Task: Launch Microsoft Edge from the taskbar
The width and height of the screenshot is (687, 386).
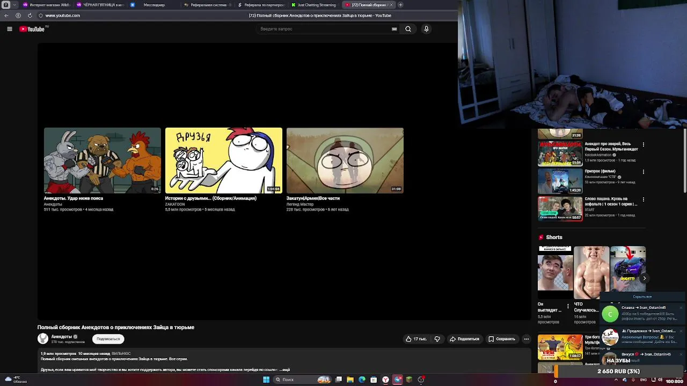Action: pos(362,380)
